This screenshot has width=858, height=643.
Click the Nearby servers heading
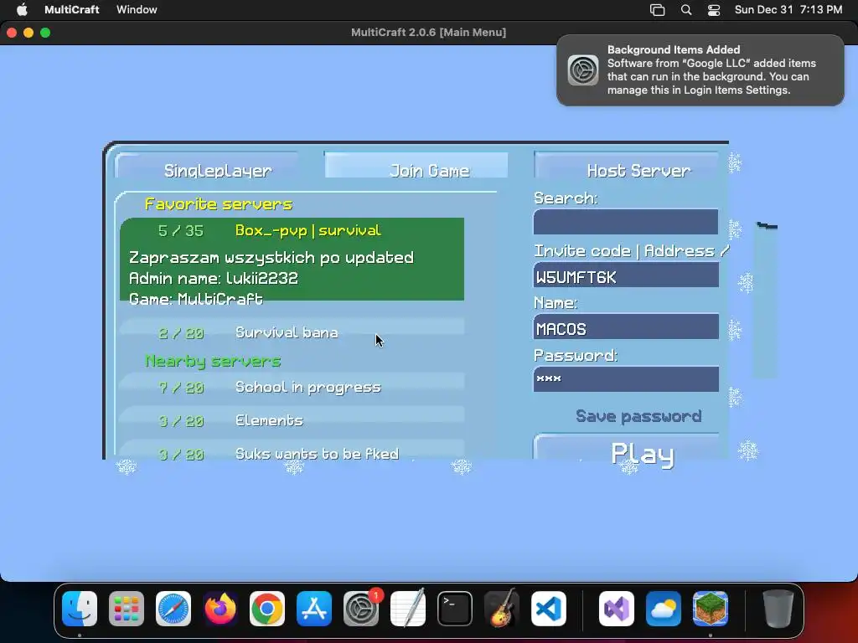[x=213, y=361]
